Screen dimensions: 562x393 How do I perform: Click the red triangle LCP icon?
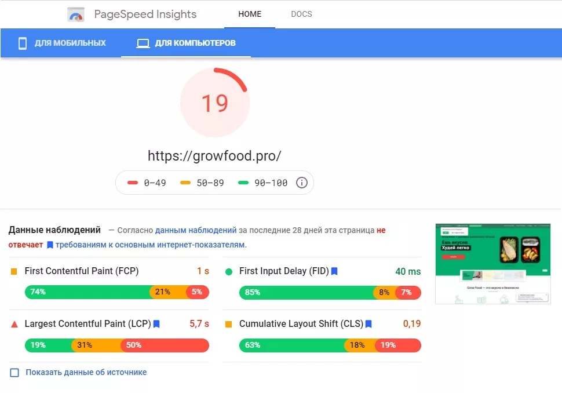pos(14,325)
